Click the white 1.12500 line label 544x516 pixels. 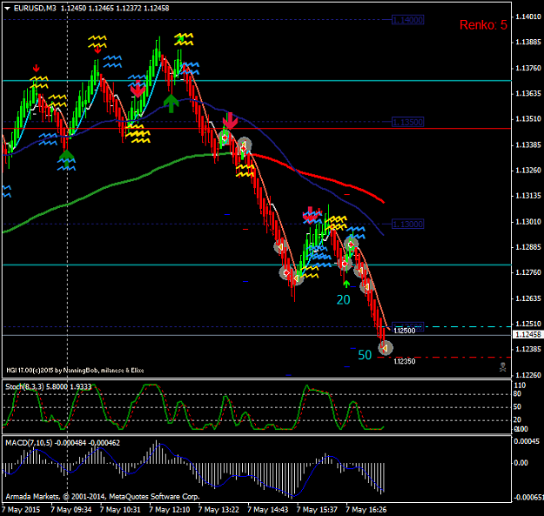405,331
